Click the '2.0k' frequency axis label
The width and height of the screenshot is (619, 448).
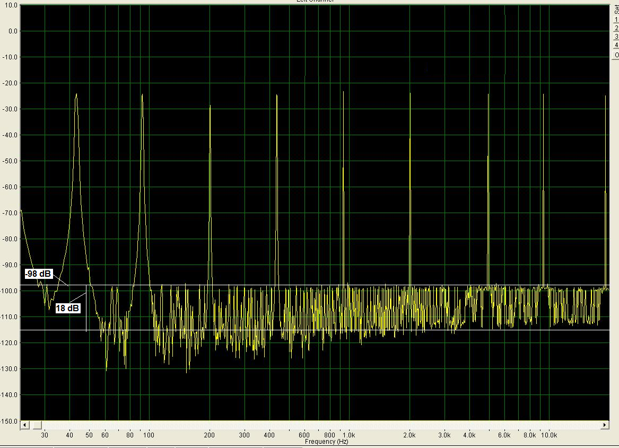409,435
